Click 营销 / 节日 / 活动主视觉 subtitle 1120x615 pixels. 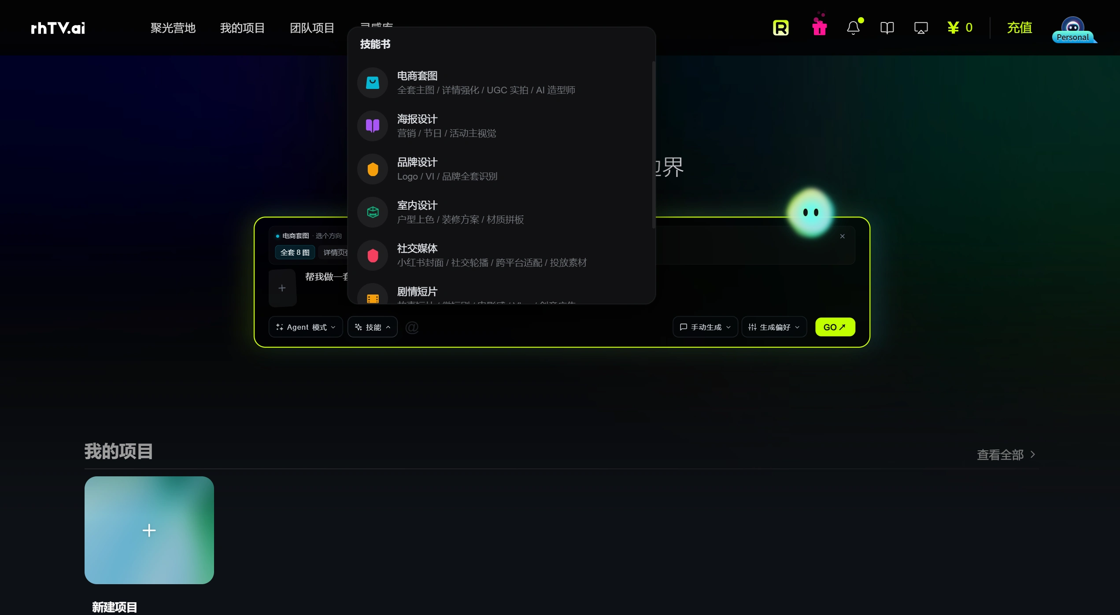click(447, 133)
